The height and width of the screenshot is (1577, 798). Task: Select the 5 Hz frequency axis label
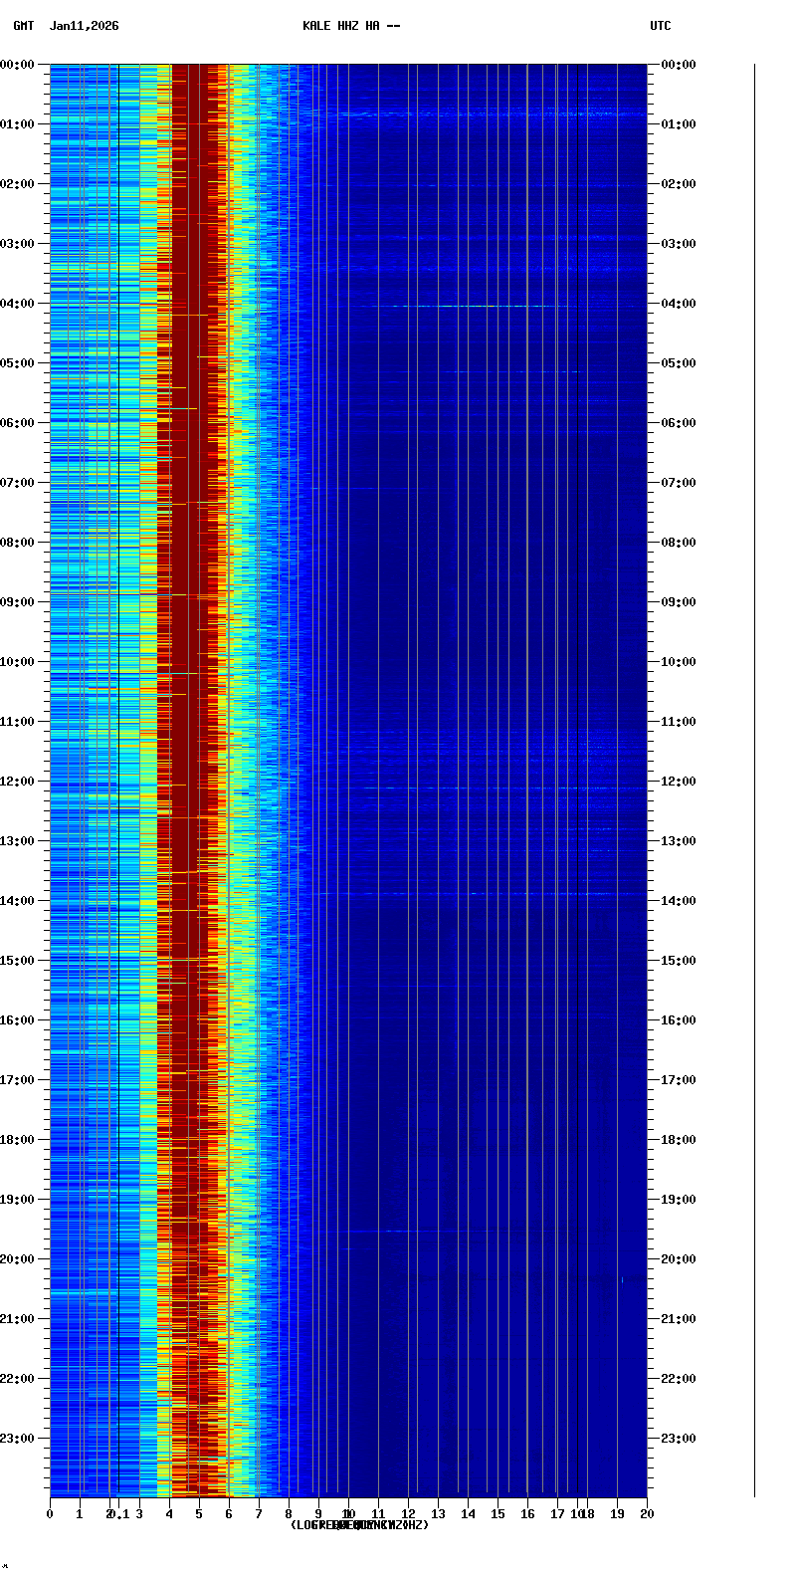pyautogui.click(x=199, y=1514)
